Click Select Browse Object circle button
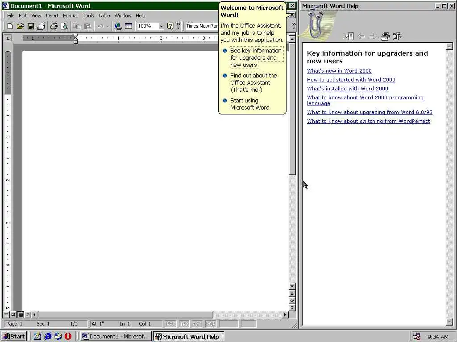Image resolution: width=457 pixels, height=342 pixels. [x=292, y=301]
